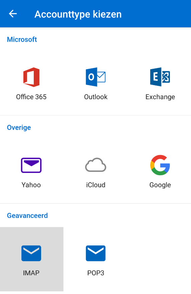191x294 pixels.
Task: Select the red Office 365 logo
Action: pyautogui.click(x=31, y=77)
